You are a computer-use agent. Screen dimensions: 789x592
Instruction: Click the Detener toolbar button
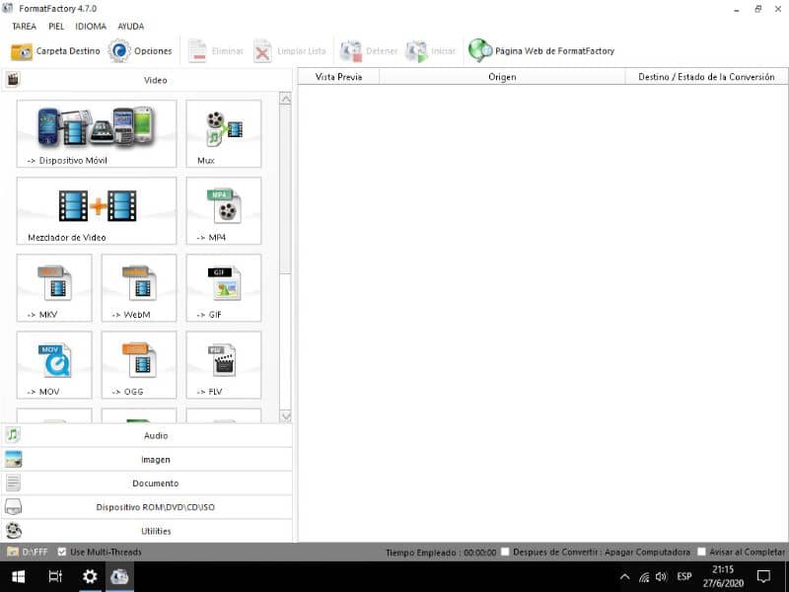click(369, 51)
